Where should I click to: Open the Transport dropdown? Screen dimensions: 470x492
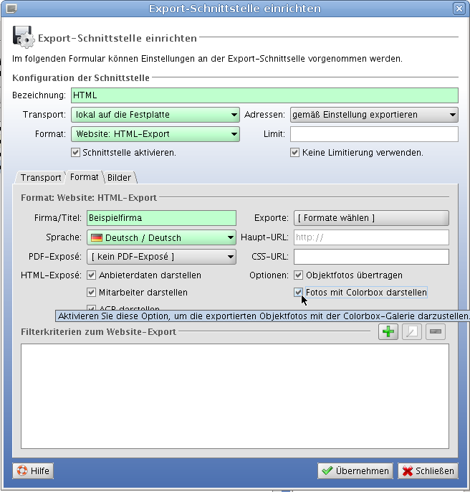(x=155, y=115)
